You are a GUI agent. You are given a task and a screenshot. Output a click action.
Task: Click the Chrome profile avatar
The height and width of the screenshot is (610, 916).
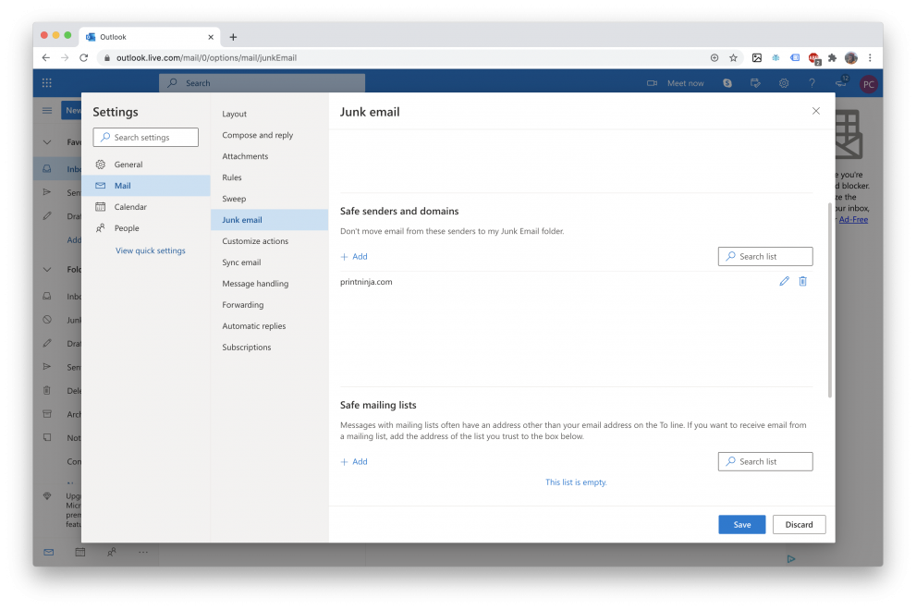click(851, 58)
